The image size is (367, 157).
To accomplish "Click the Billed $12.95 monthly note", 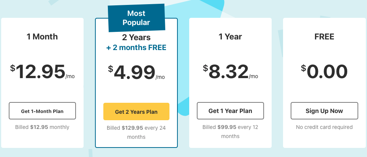I will click(x=42, y=127).
